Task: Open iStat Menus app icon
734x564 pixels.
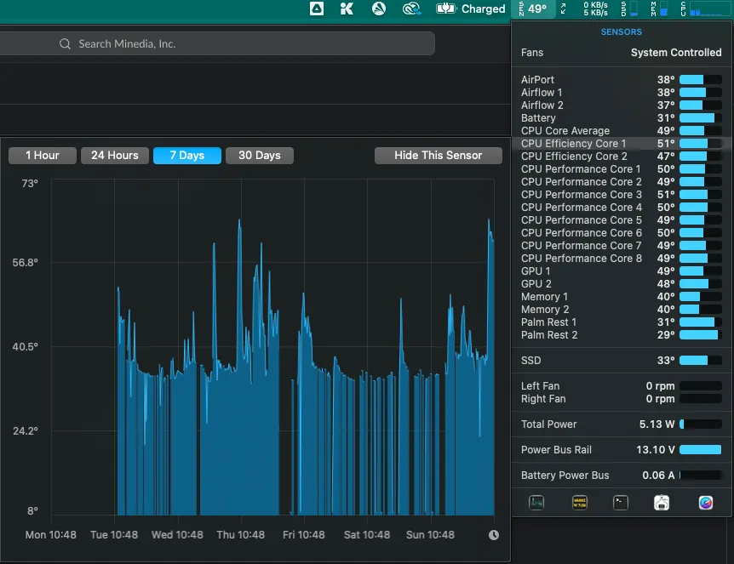Action: (x=706, y=503)
